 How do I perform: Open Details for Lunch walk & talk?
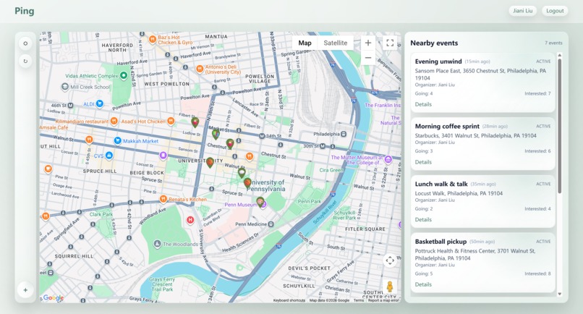(x=423, y=220)
